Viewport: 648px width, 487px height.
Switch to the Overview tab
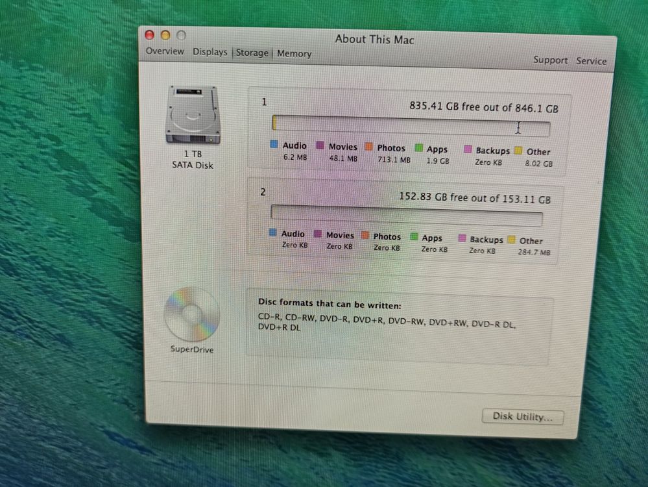(x=164, y=51)
